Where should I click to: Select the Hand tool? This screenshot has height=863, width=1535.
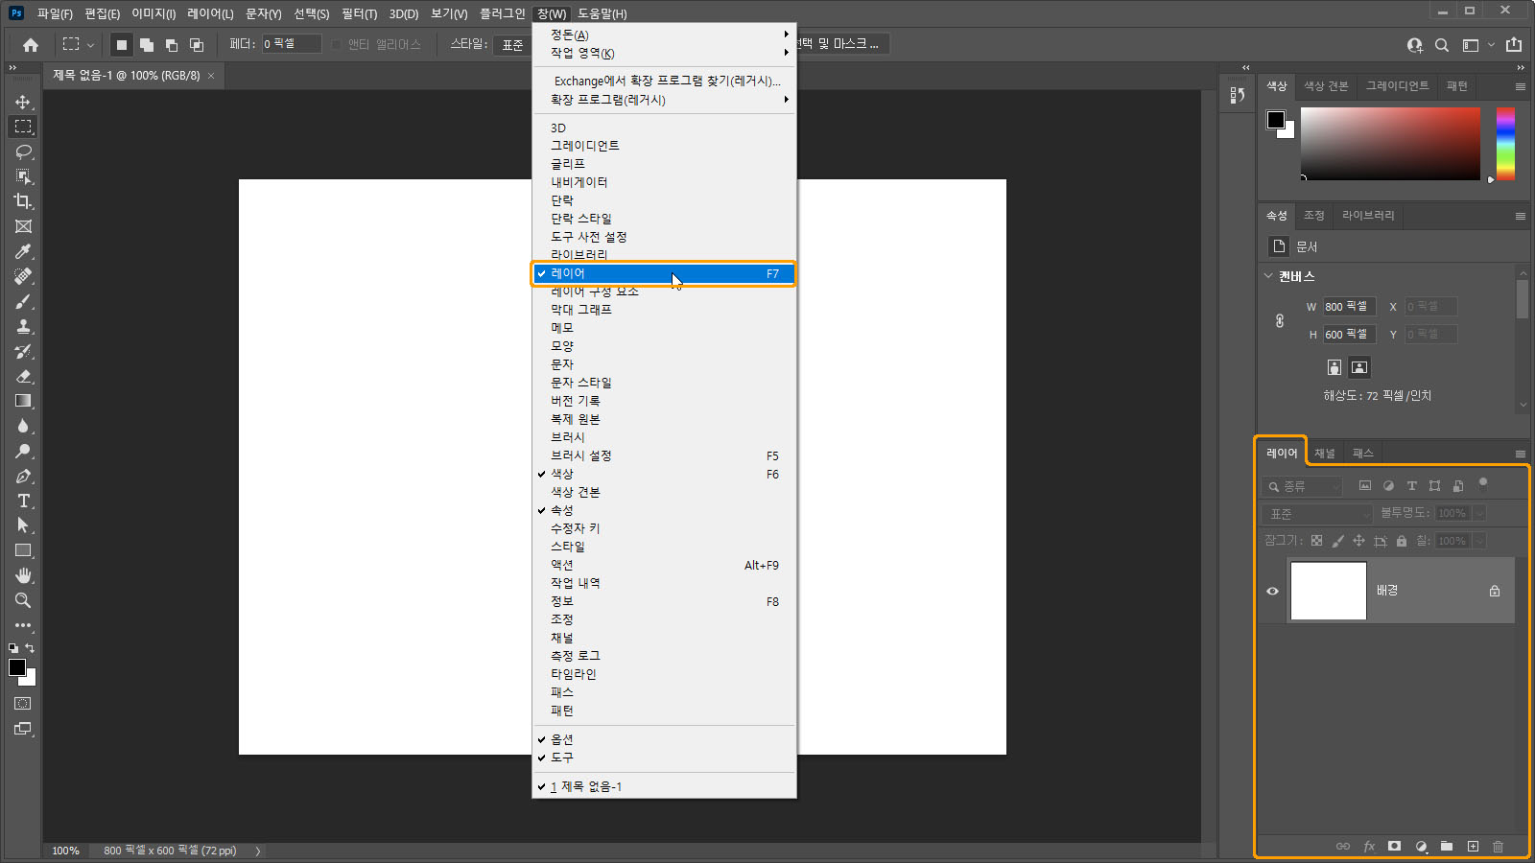tap(23, 575)
